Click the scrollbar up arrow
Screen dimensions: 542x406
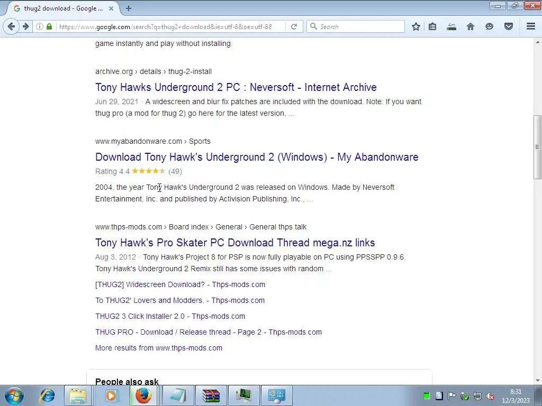click(537, 42)
